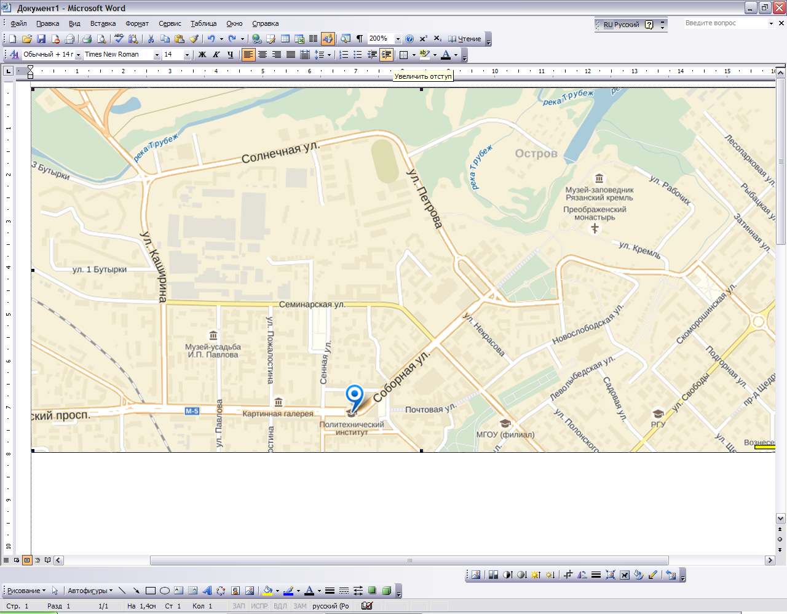Click the vertical scrollbar down arrow
787x614 pixels.
(x=781, y=518)
